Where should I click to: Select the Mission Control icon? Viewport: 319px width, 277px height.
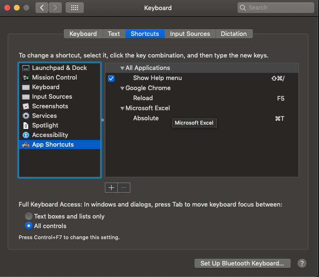tap(26, 78)
